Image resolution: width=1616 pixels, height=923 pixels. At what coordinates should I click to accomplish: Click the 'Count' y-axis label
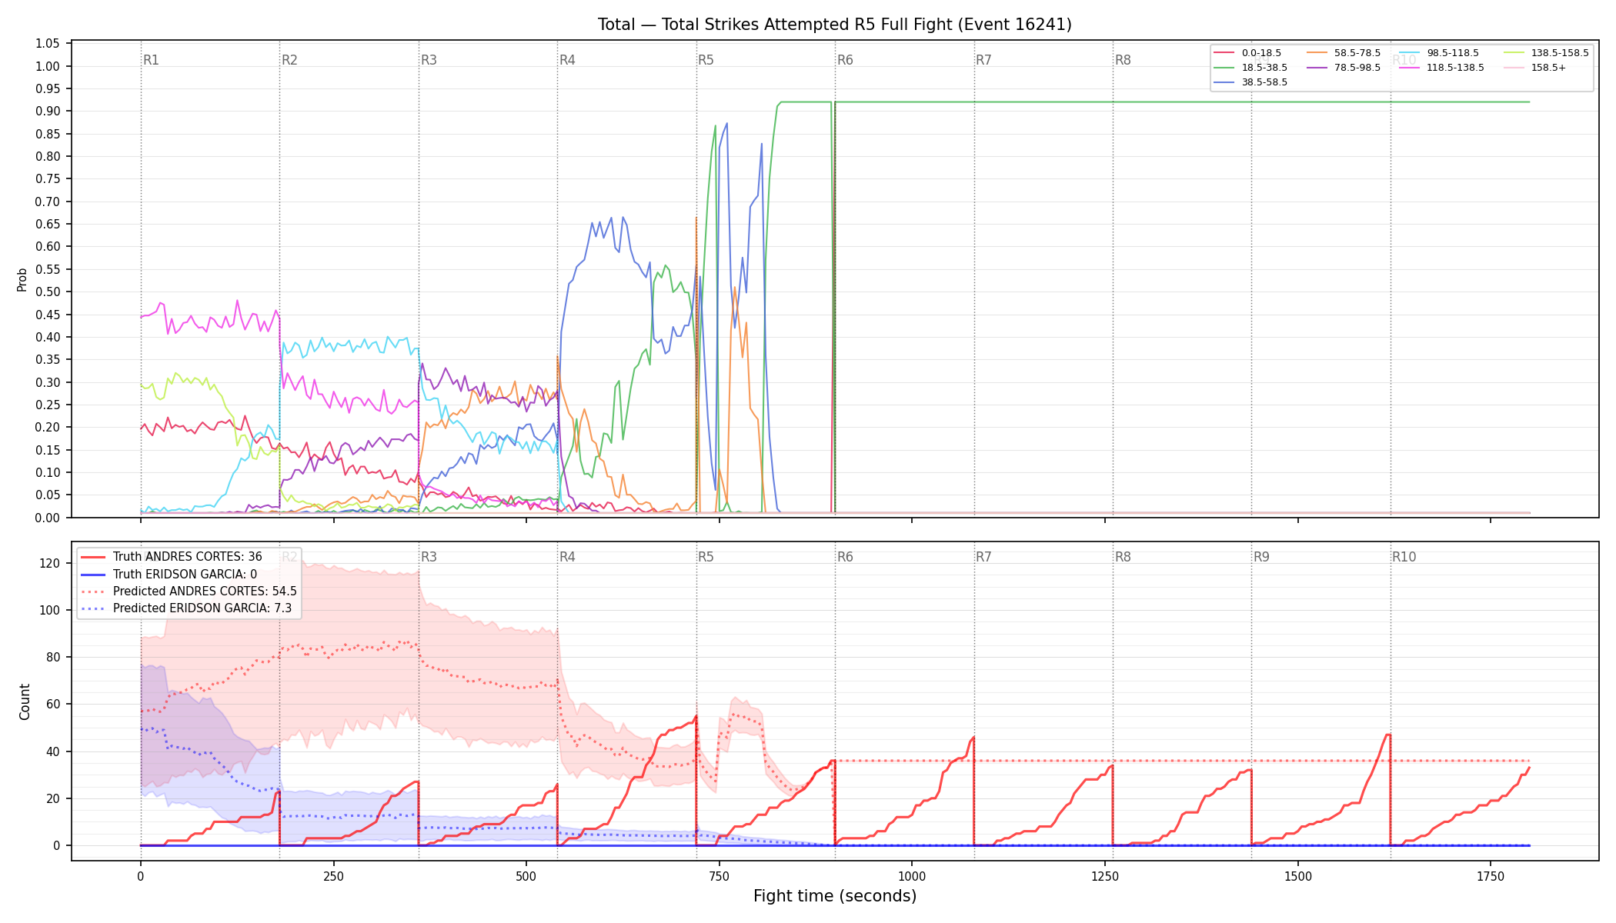pyautogui.click(x=25, y=701)
